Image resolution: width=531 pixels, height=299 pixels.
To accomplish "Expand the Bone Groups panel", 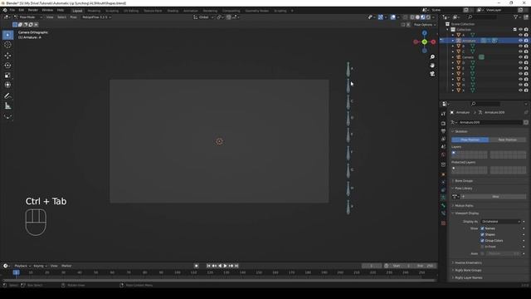I will point(464,181).
